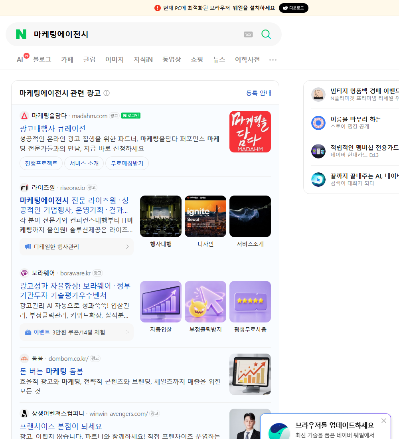The height and width of the screenshot is (439, 399).
Task: Click the green magnifier search icon
Action: point(266,34)
